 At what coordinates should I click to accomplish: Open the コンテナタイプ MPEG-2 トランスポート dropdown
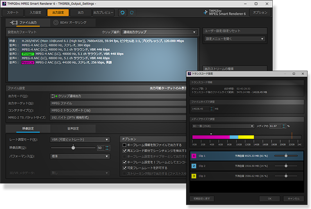(118, 110)
